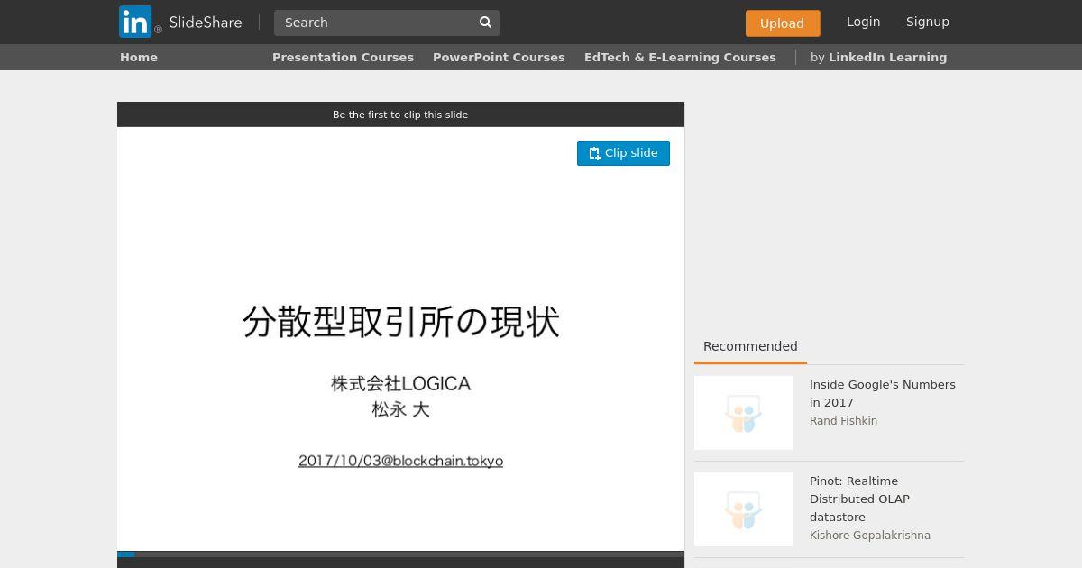Click the Be the first to clip banner
The image size is (1082, 568).
[x=400, y=115]
